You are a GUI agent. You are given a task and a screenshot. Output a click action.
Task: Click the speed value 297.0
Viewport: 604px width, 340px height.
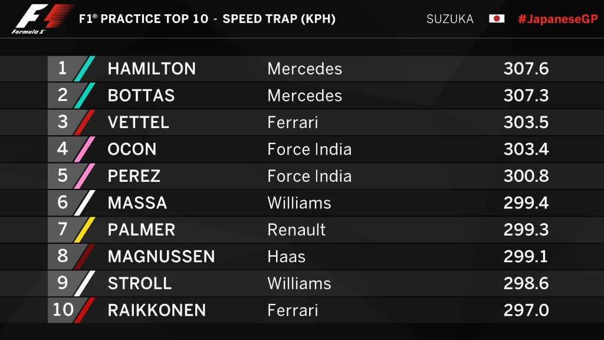(x=526, y=310)
